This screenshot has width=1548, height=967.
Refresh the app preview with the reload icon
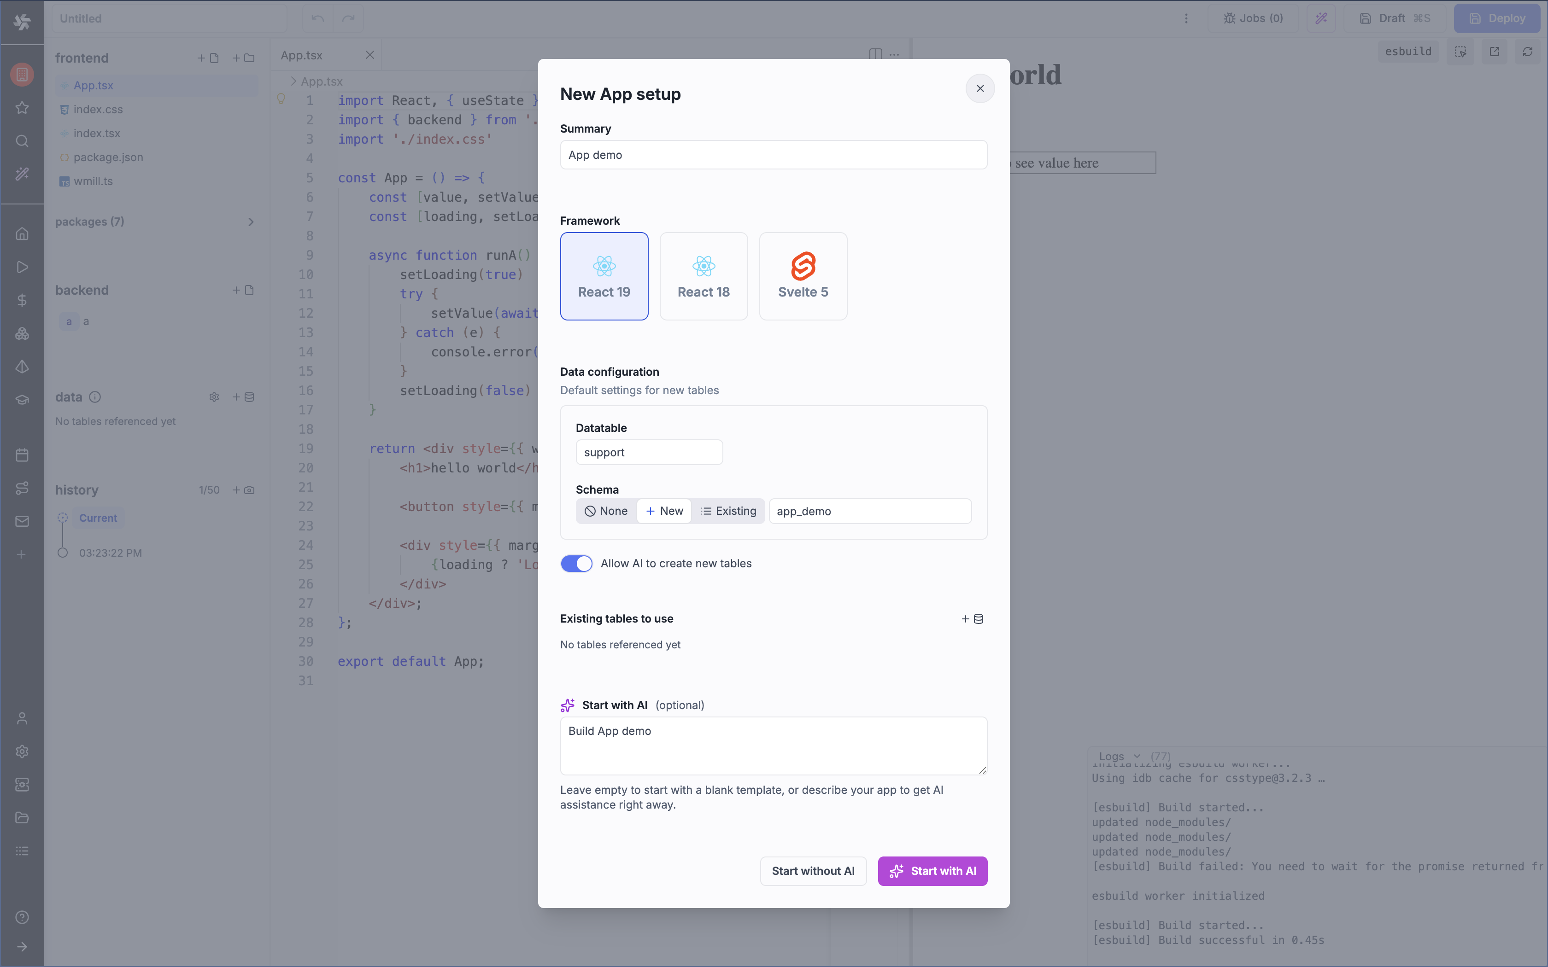point(1528,51)
